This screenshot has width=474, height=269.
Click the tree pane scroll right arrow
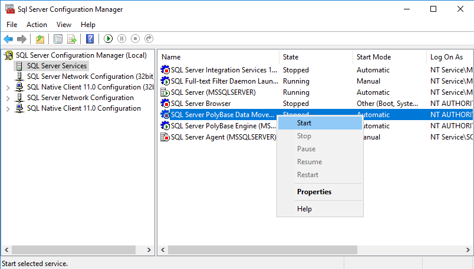pos(149,250)
